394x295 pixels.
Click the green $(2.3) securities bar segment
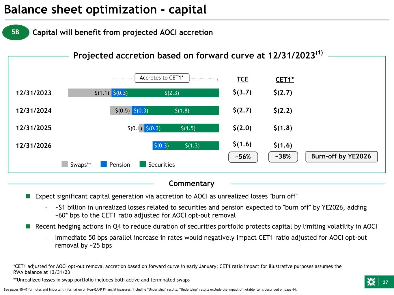(173, 93)
